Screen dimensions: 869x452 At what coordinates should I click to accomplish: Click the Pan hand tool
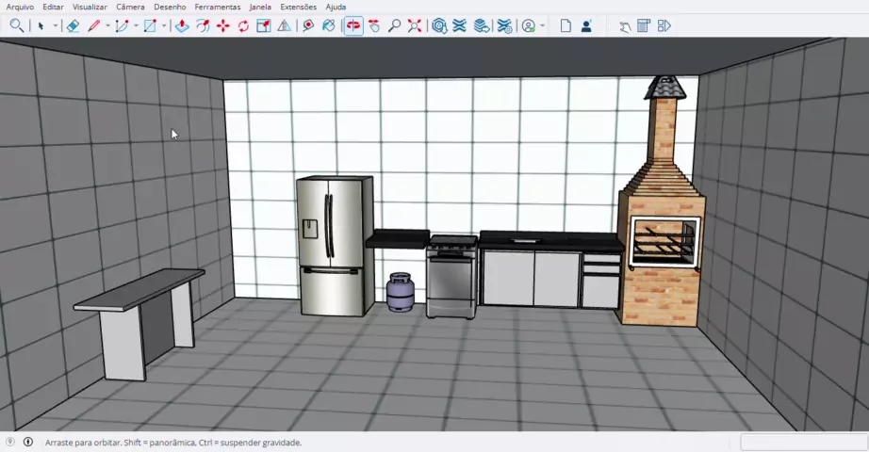pos(374,26)
